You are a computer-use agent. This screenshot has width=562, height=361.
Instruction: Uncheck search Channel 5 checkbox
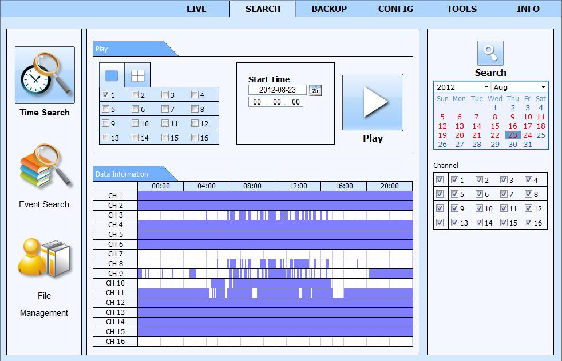pos(454,194)
